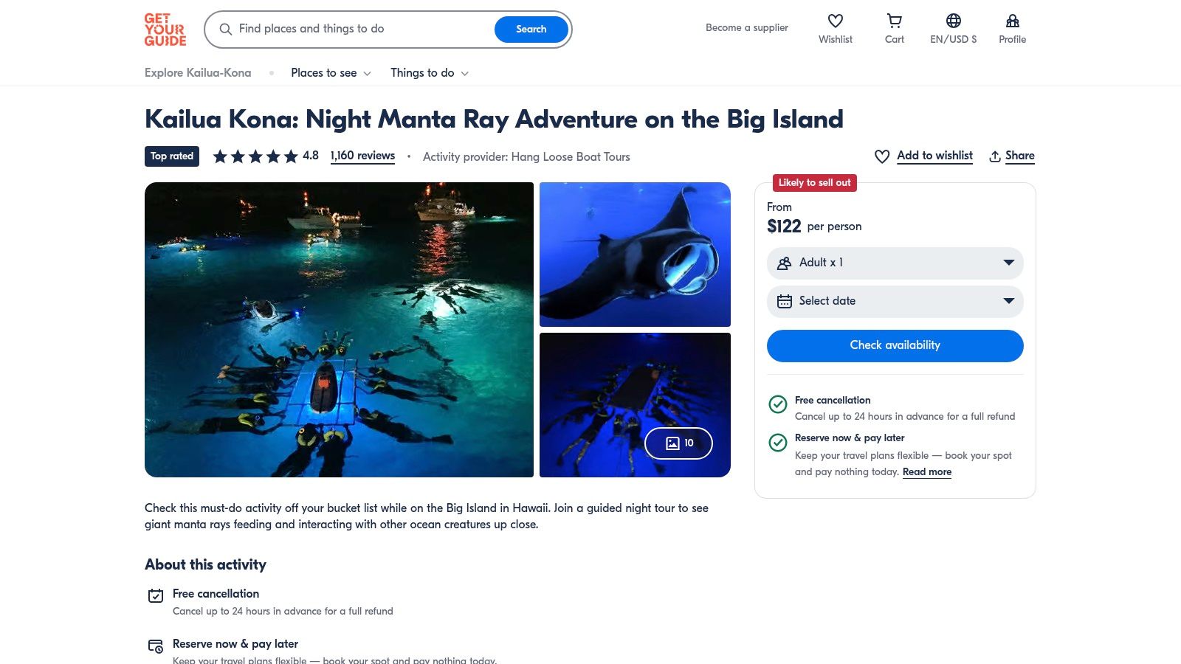The height and width of the screenshot is (664, 1181).
Task: Click the GetYourGuide logo
Action: (165, 30)
